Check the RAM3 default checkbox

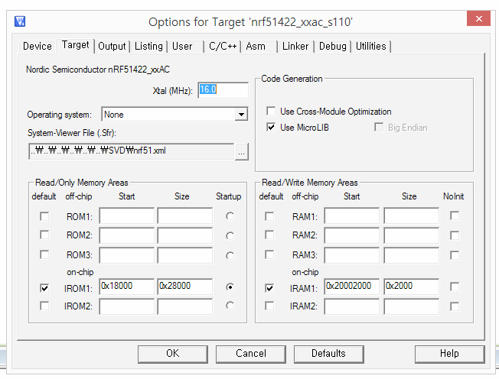click(269, 254)
